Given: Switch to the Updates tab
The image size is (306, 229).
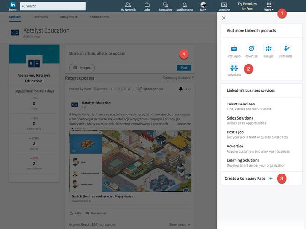Looking at the screenshot, I should point(15,17).
